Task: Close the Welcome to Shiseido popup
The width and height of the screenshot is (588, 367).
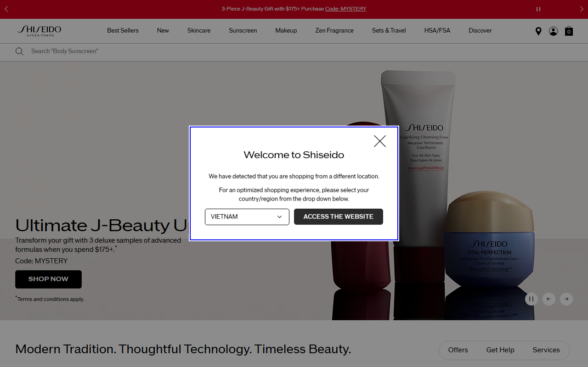Action: click(380, 141)
